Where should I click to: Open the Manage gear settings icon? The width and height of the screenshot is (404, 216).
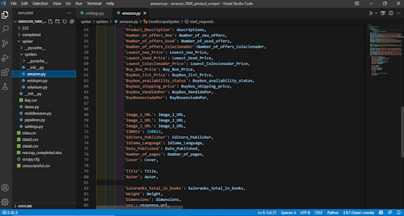5,202
